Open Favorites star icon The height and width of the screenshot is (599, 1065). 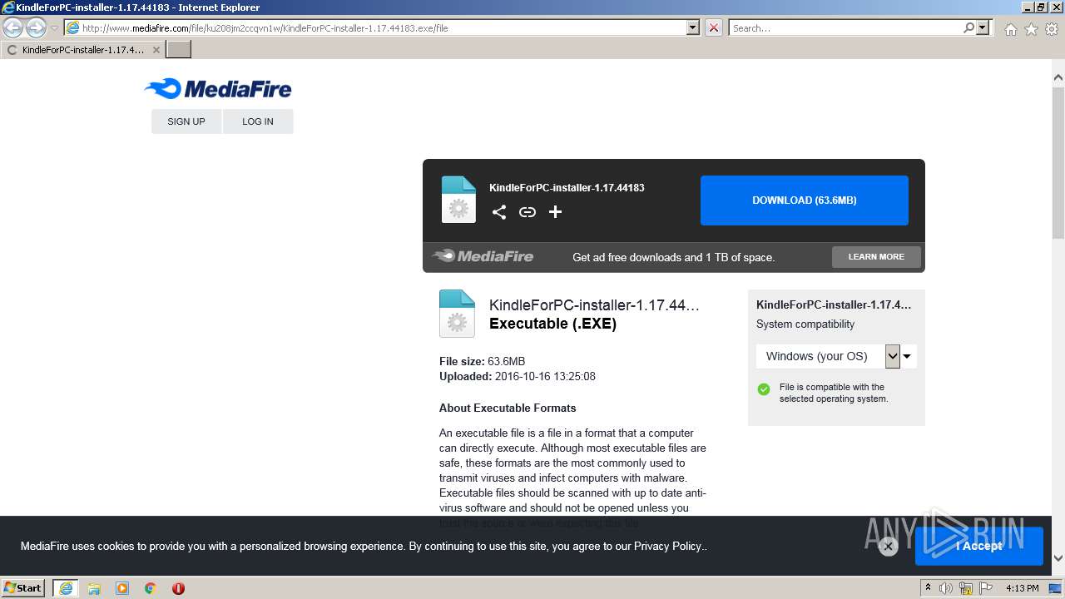[1031, 29]
